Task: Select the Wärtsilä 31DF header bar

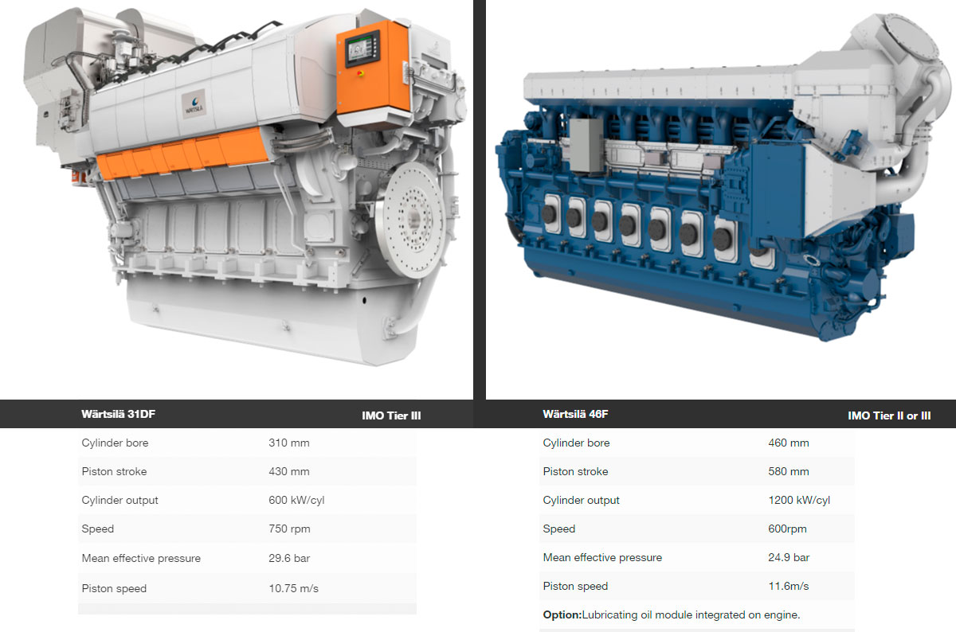Action: pyautogui.click(x=239, y=414)
